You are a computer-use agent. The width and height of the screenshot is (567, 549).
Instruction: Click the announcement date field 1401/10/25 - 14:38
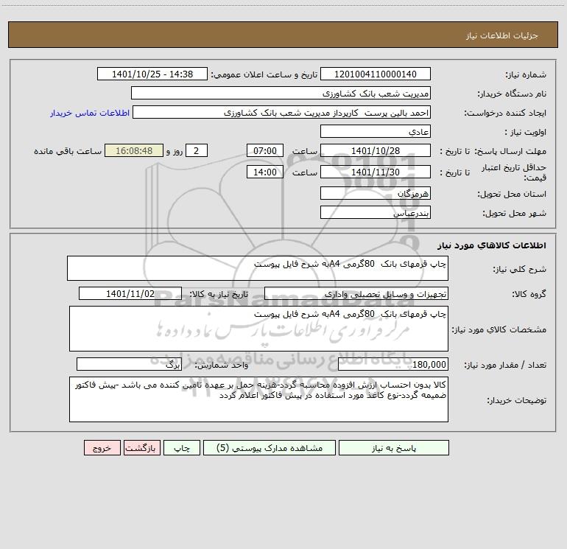pyautogui.click(x=152, y=74)
